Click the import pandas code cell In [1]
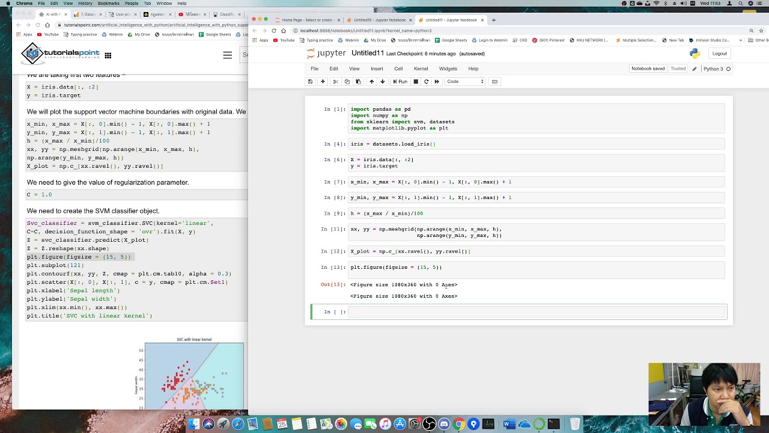Image resolution: width=769 pixels, height=433 pixels. pyautogui.click(x=537, y=118)
